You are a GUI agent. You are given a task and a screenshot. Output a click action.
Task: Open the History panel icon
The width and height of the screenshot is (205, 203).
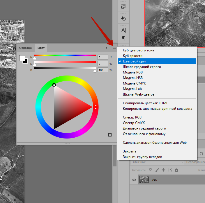(123, 19)
